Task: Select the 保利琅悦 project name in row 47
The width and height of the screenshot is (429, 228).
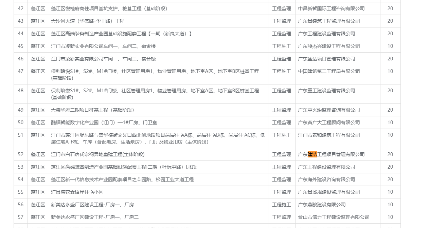Action: coord(155,75)
